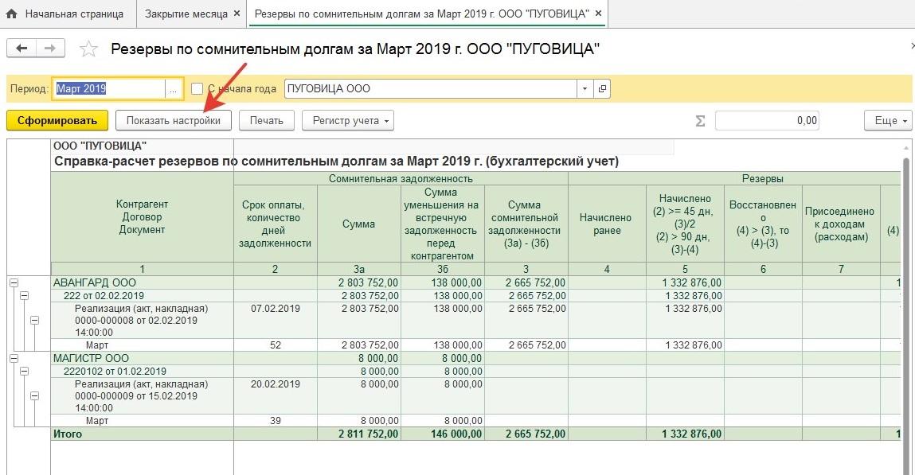Open the Регистр учета dropdown

click(x=347, y=121)
